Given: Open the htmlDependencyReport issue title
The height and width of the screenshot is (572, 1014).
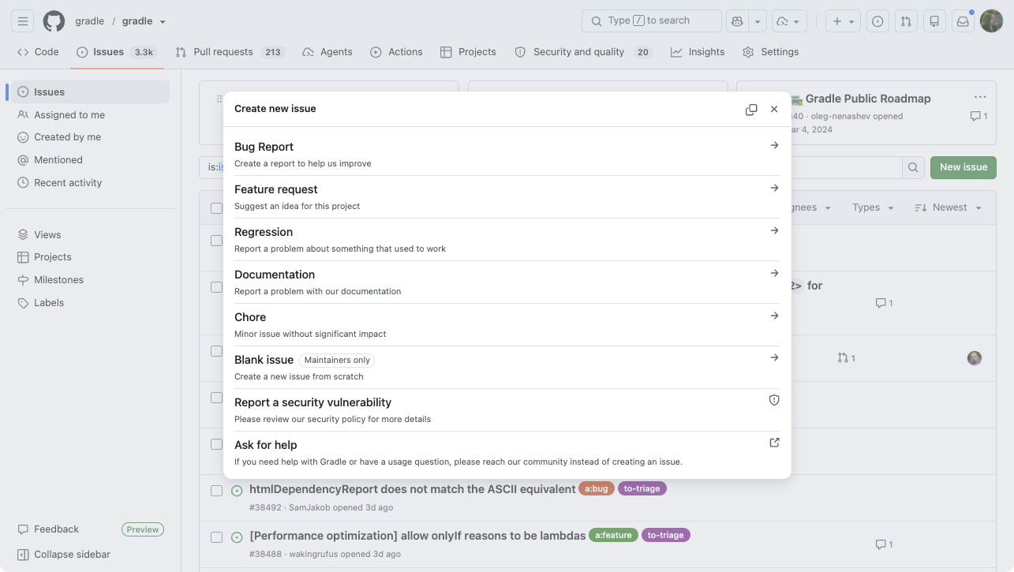Looking at the screenshot, I should (413, 489).
